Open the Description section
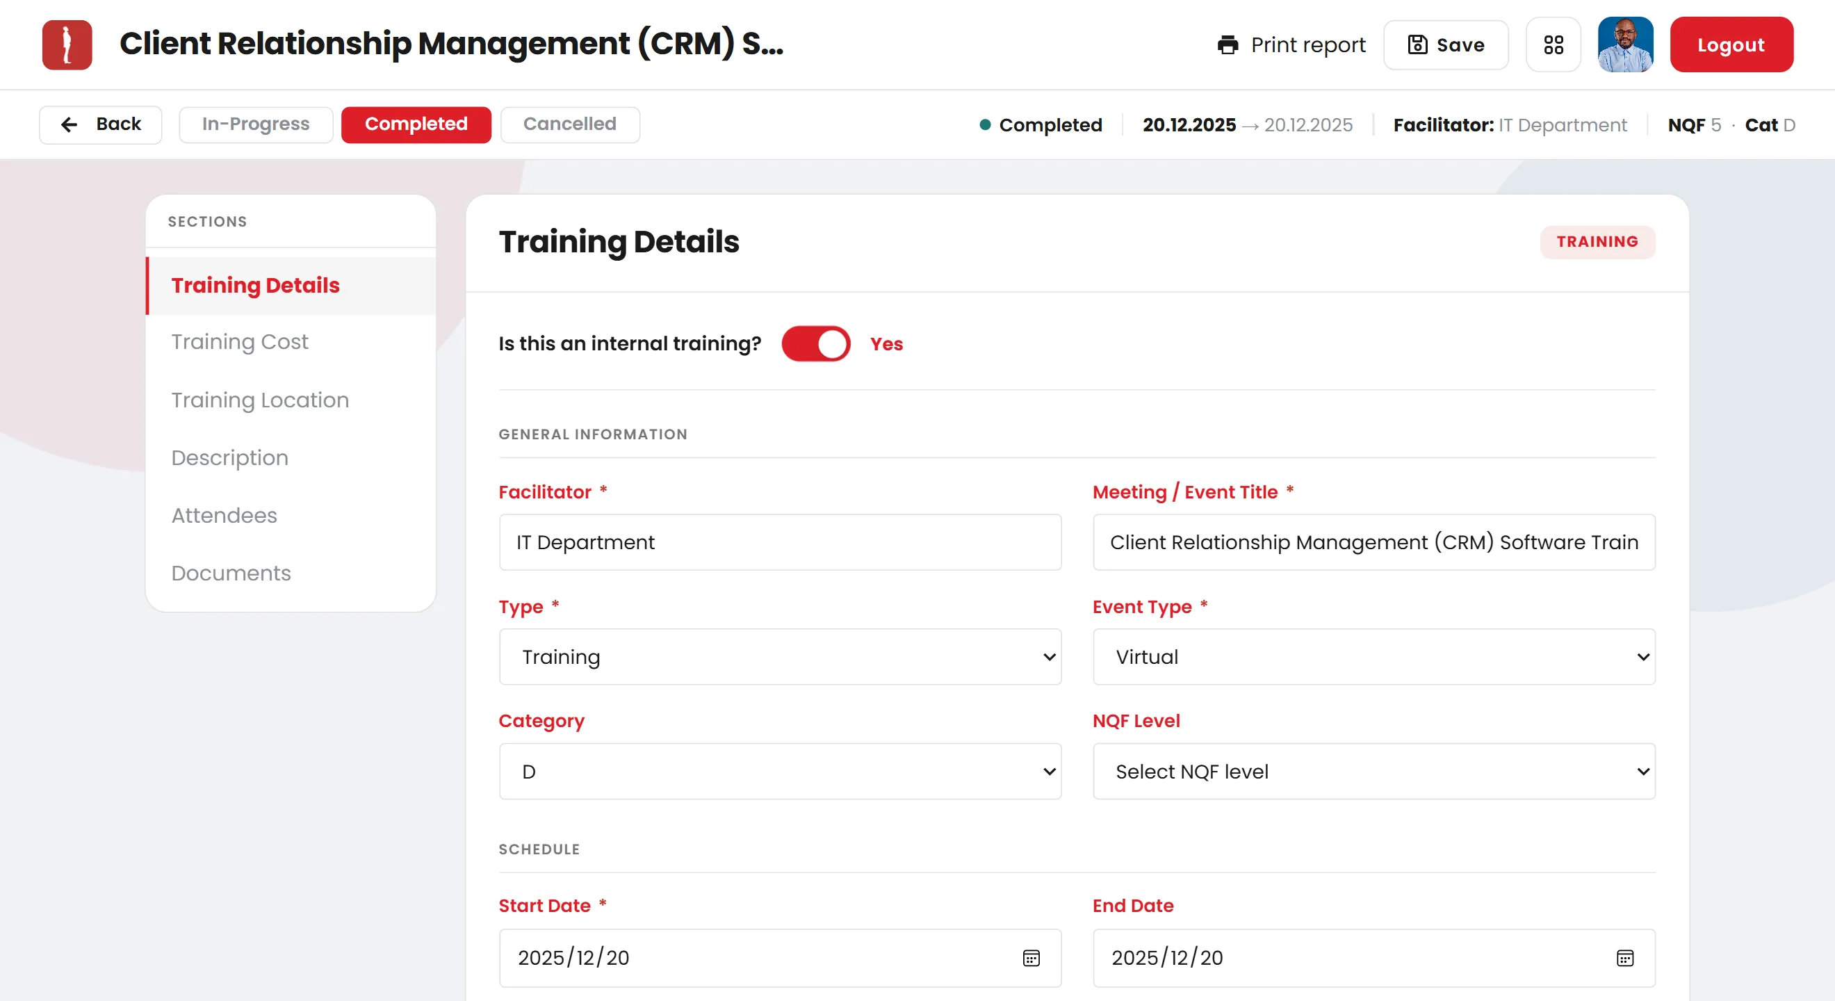Screen dimensions: 1835x1001 coord(291,458)
